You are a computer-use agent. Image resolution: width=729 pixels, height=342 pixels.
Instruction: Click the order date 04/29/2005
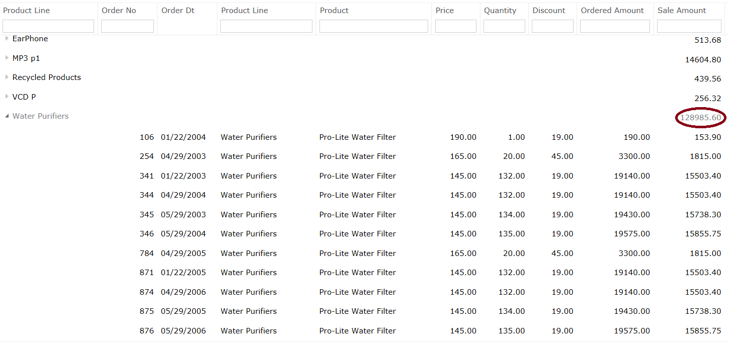click(184, 253)
